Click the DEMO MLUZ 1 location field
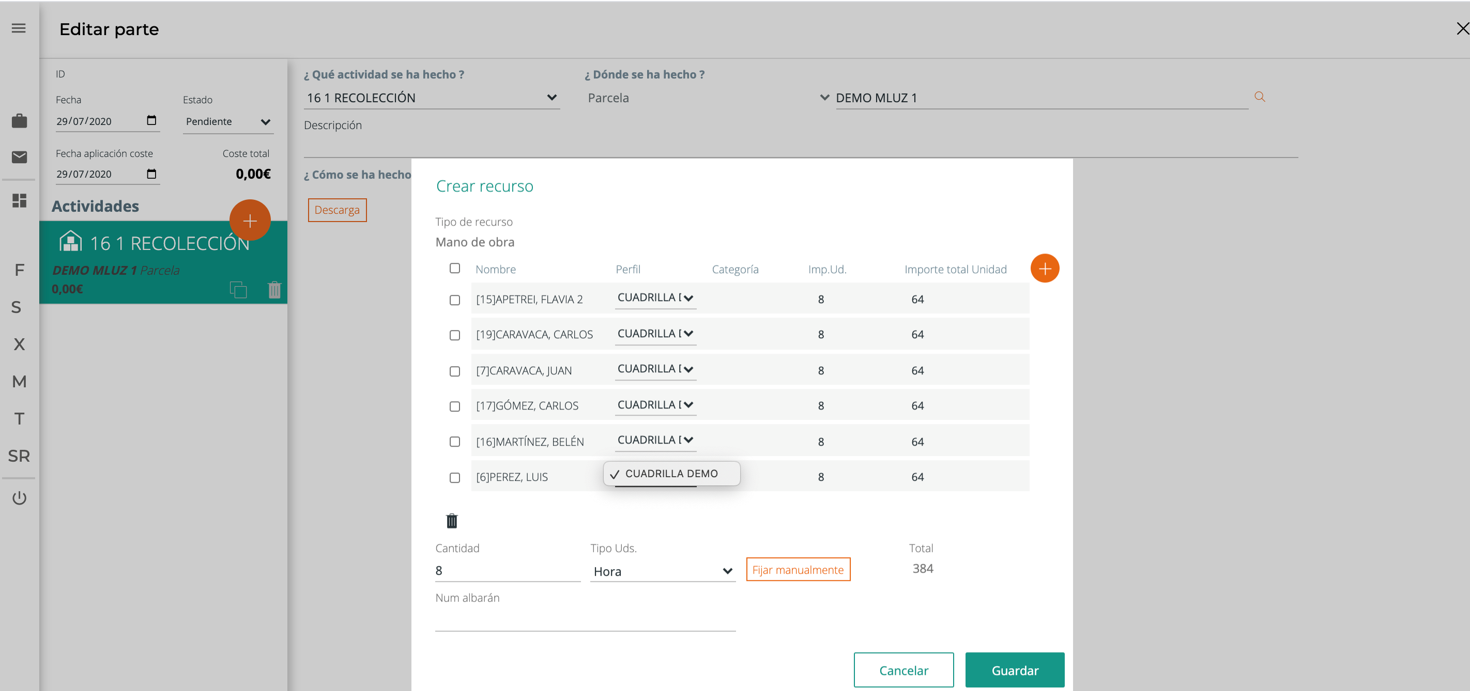 [x=1042, y=98]
